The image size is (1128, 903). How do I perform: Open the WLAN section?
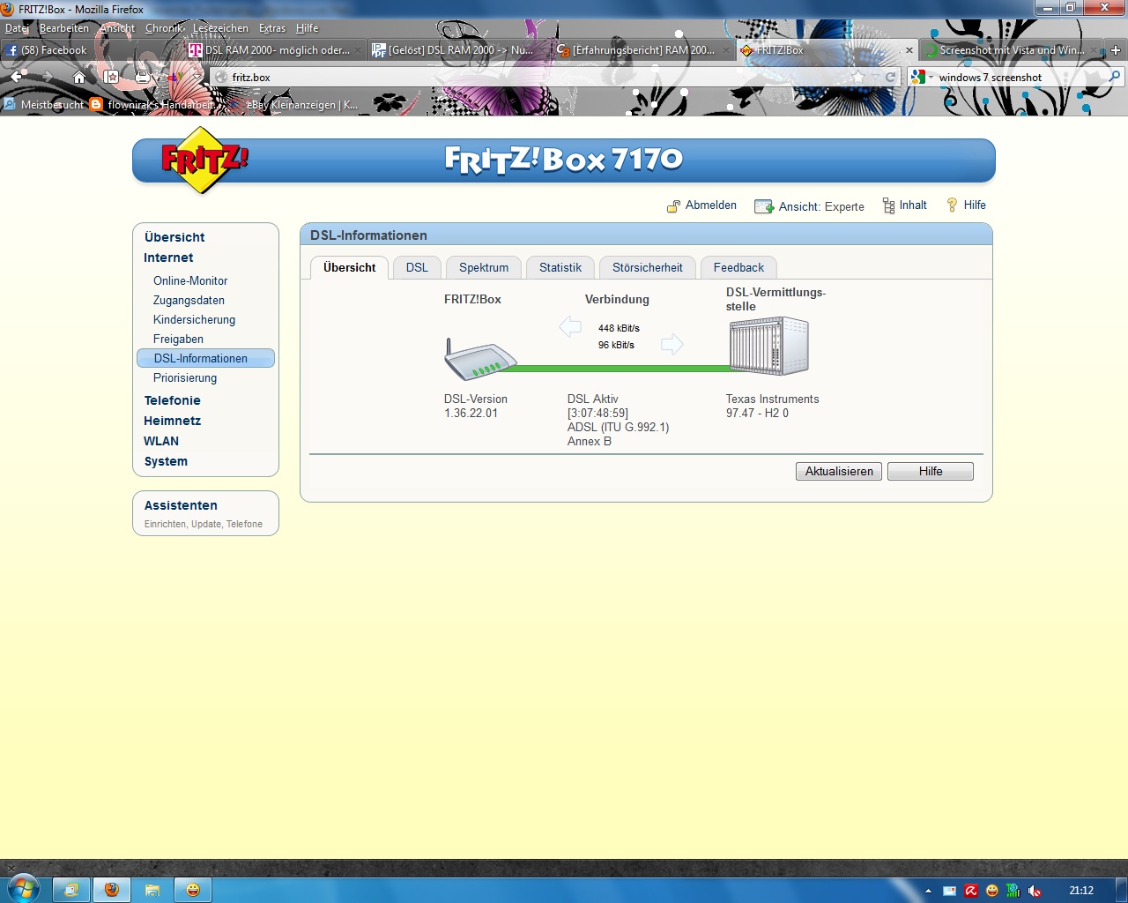coord(161,441)
